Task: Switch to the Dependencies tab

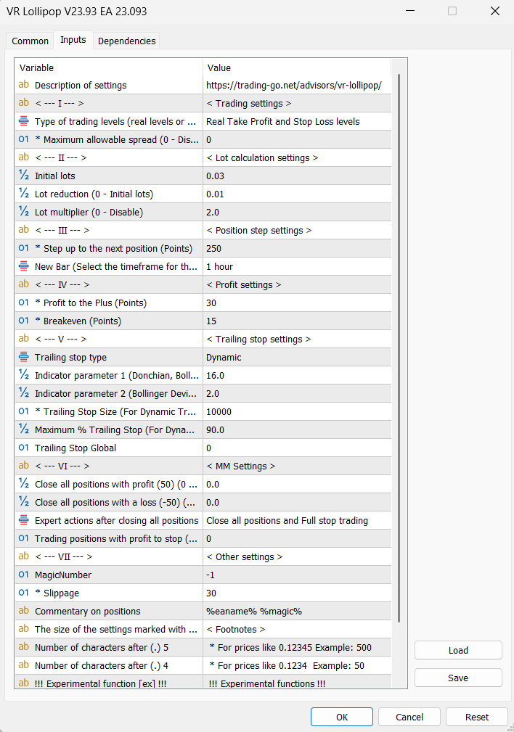Action: 126,41
